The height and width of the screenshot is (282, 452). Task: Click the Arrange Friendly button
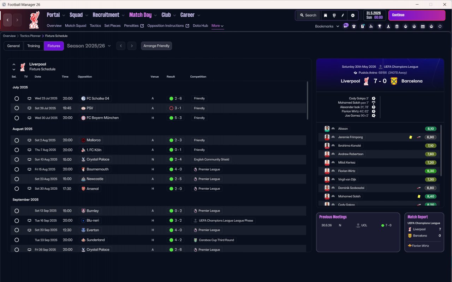(x=156, y=46)
